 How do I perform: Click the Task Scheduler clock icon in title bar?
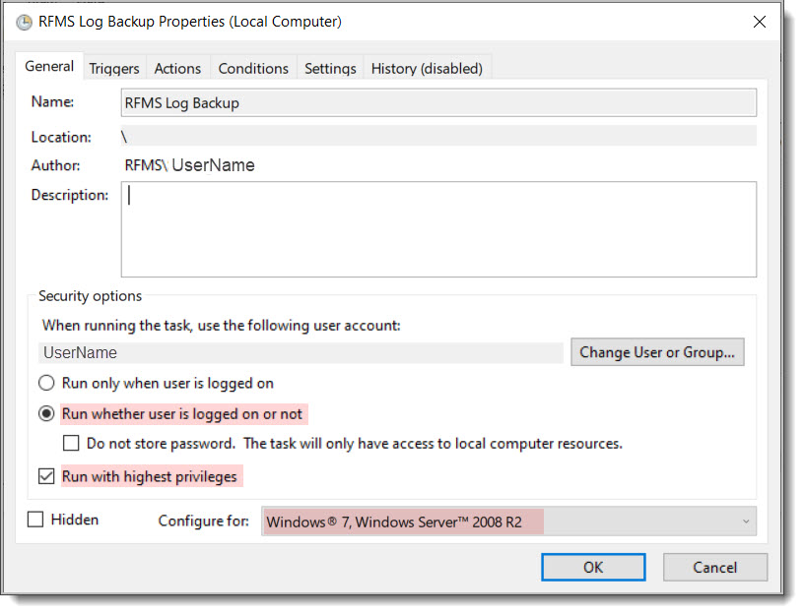click(23, 22)
